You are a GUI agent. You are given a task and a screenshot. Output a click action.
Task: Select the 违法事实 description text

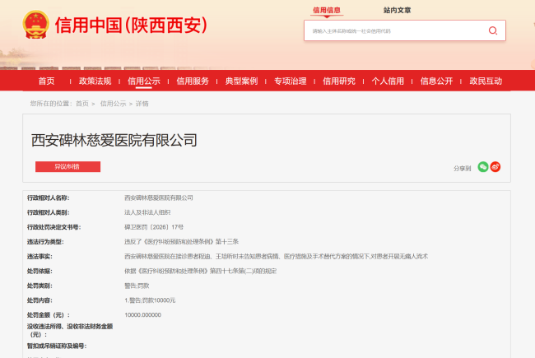point(276,256)
